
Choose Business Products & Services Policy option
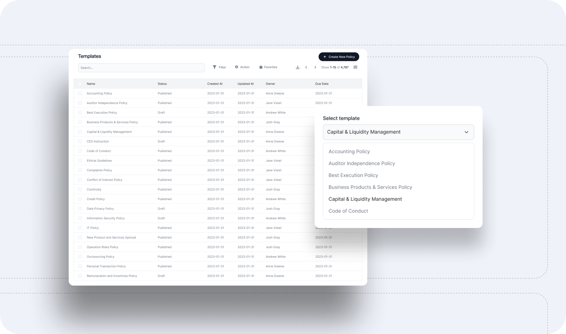[370, 187]
